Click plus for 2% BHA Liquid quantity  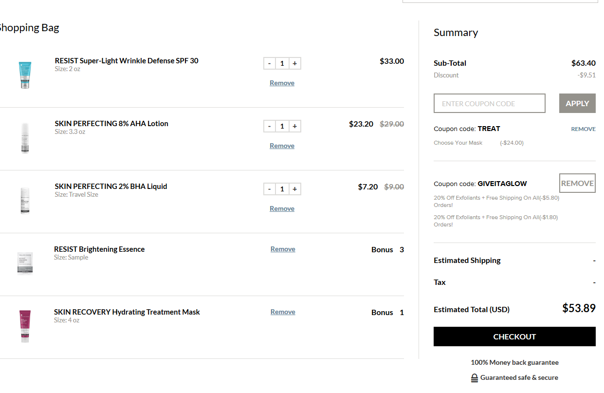tap(294, 189)
